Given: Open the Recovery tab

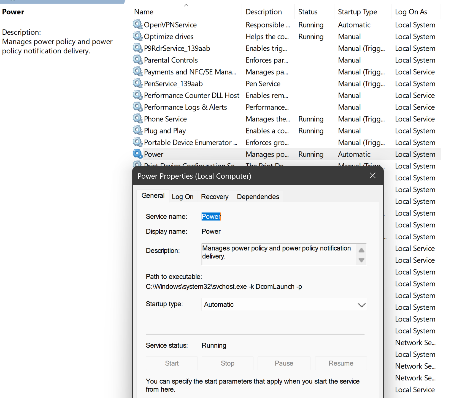Looking at the screenshot, I should click(215, 197).
